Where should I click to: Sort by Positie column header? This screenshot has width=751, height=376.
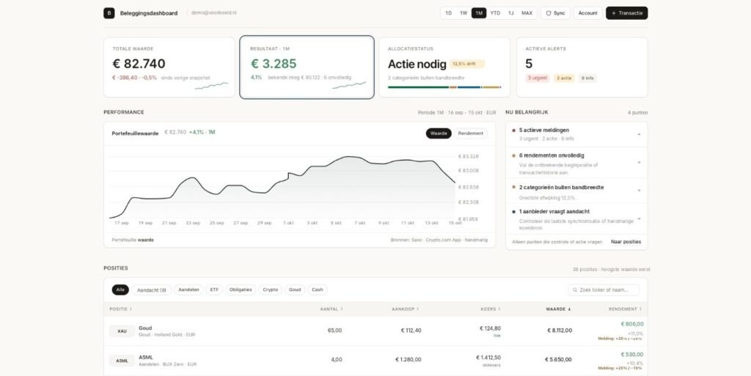click(121, 309)
